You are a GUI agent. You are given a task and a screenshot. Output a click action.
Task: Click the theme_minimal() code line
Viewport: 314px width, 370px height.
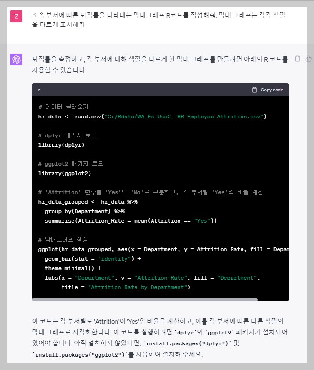(73, 268)
